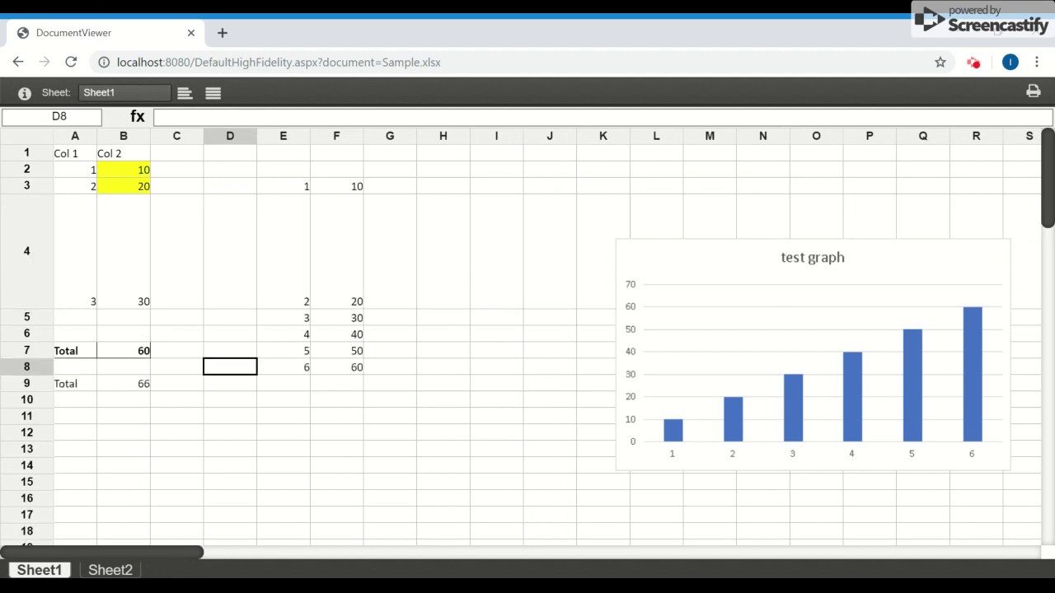Click cell with 6 in column E
The height and width of the screenshot is (593, 1055).
point(284,367)
